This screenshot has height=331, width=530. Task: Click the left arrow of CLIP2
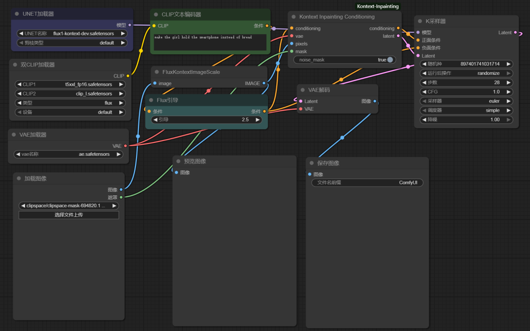coord(19,94)
